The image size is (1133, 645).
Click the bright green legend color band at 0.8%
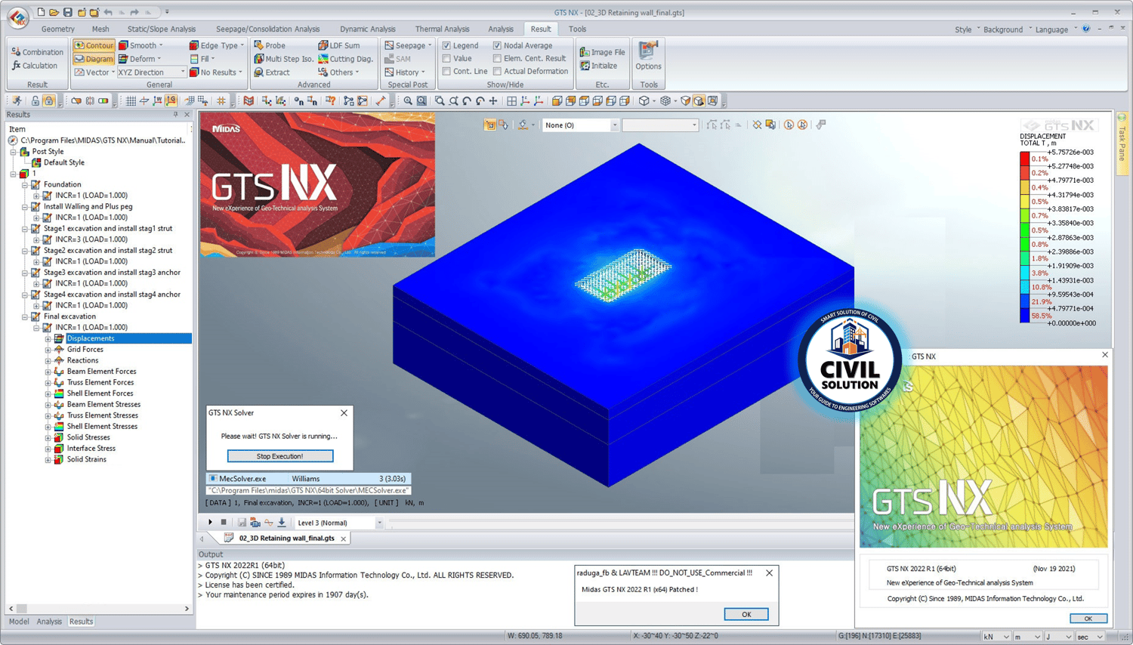(x=1024, y=244)
